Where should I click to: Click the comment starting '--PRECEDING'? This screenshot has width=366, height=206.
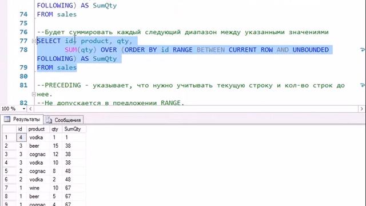(191, 85)
